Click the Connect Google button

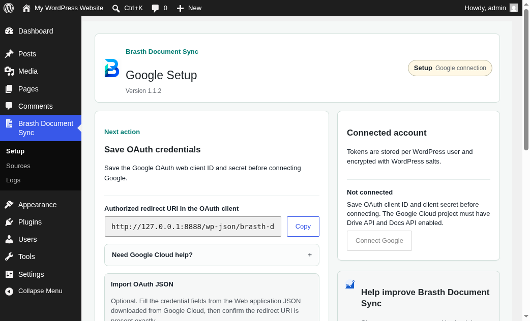[379, 241]
